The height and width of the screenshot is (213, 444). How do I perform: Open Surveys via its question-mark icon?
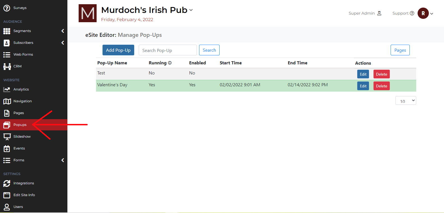(x=7, y=8)
